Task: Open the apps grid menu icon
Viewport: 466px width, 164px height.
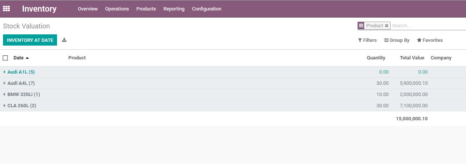Action: [x=6, y=9]
